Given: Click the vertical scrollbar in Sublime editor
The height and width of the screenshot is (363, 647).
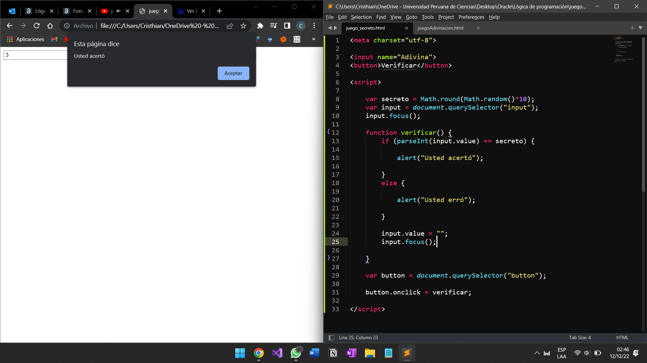Looking at the screenshot, I should point(643,114).
